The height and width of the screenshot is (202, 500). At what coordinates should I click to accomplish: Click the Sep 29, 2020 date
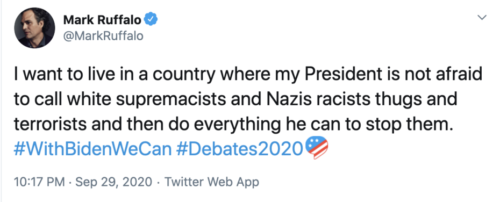point(114,182)
